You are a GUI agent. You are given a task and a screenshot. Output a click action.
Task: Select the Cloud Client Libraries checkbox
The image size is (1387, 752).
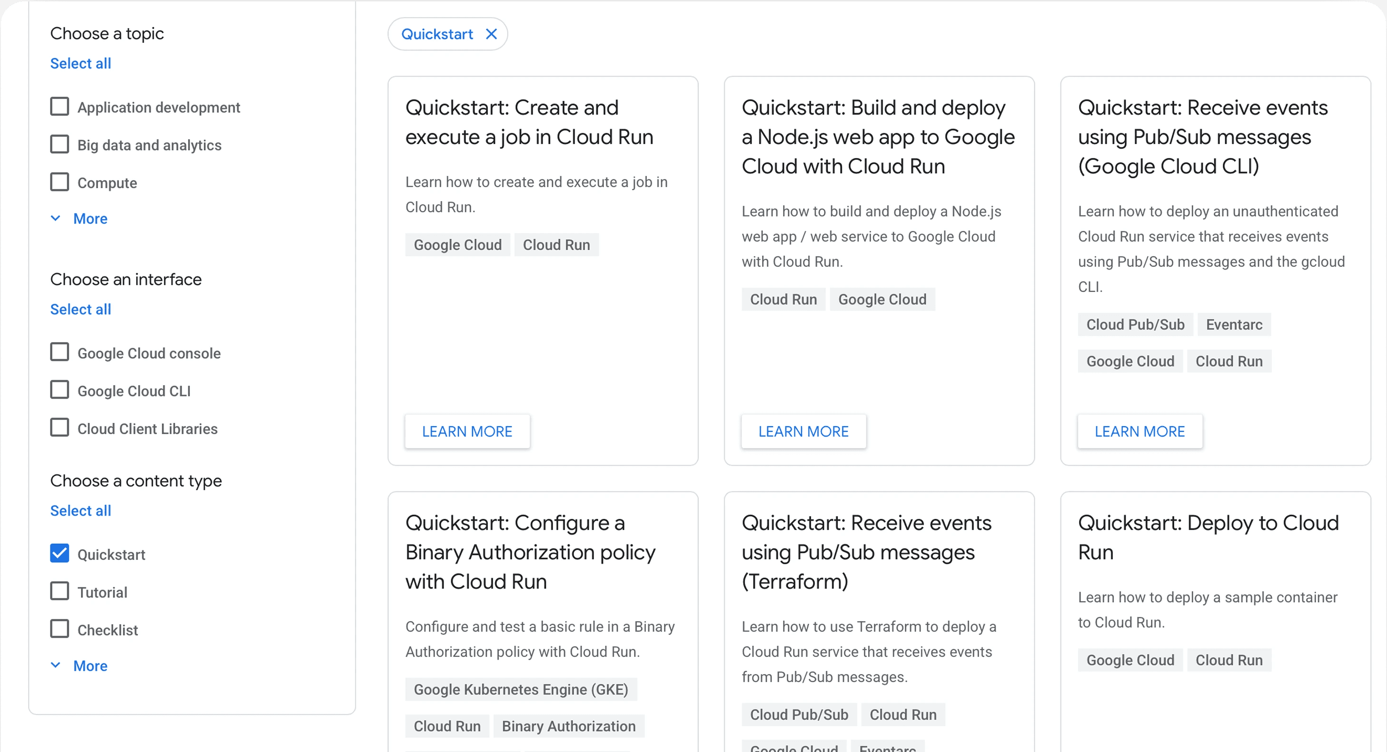pos(60,428)
